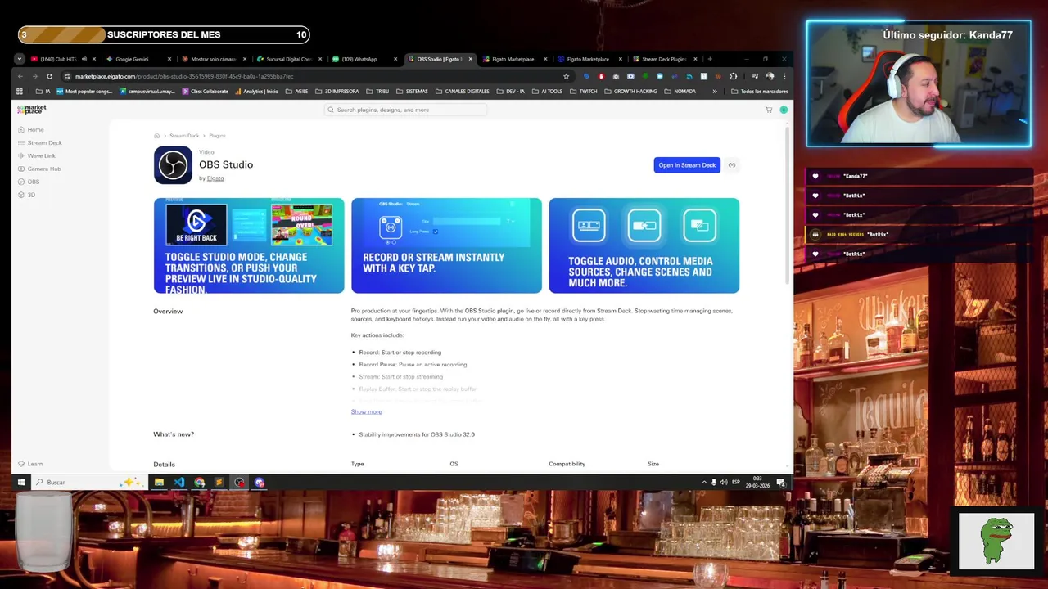
Task: Go back in browser history
Action: [x=20, y=76]
